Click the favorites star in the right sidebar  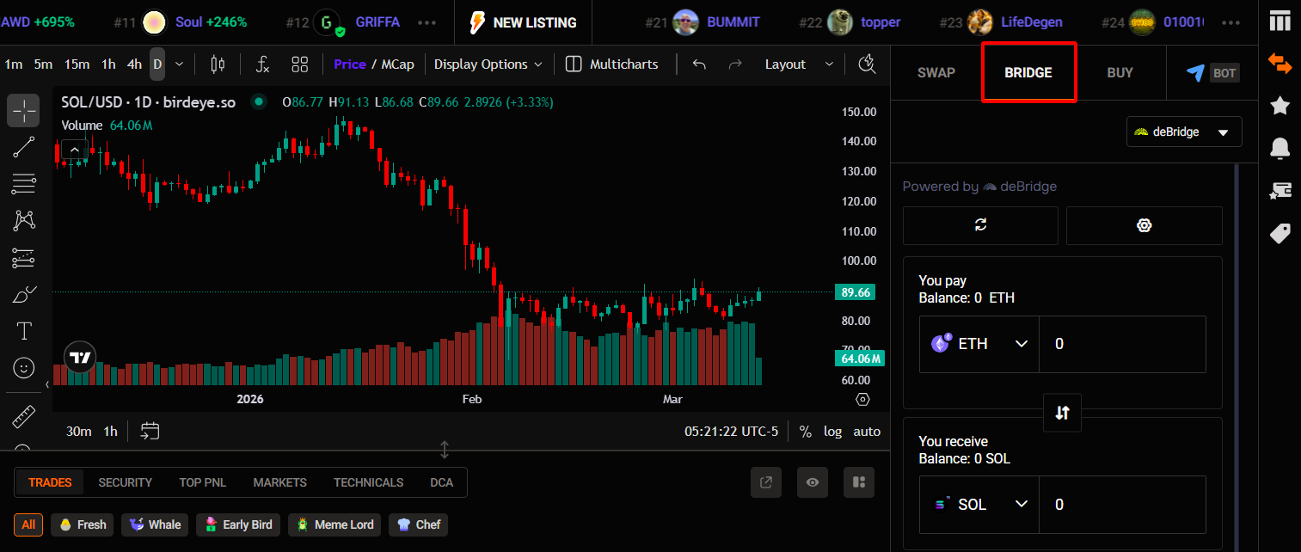[1280, 105]
